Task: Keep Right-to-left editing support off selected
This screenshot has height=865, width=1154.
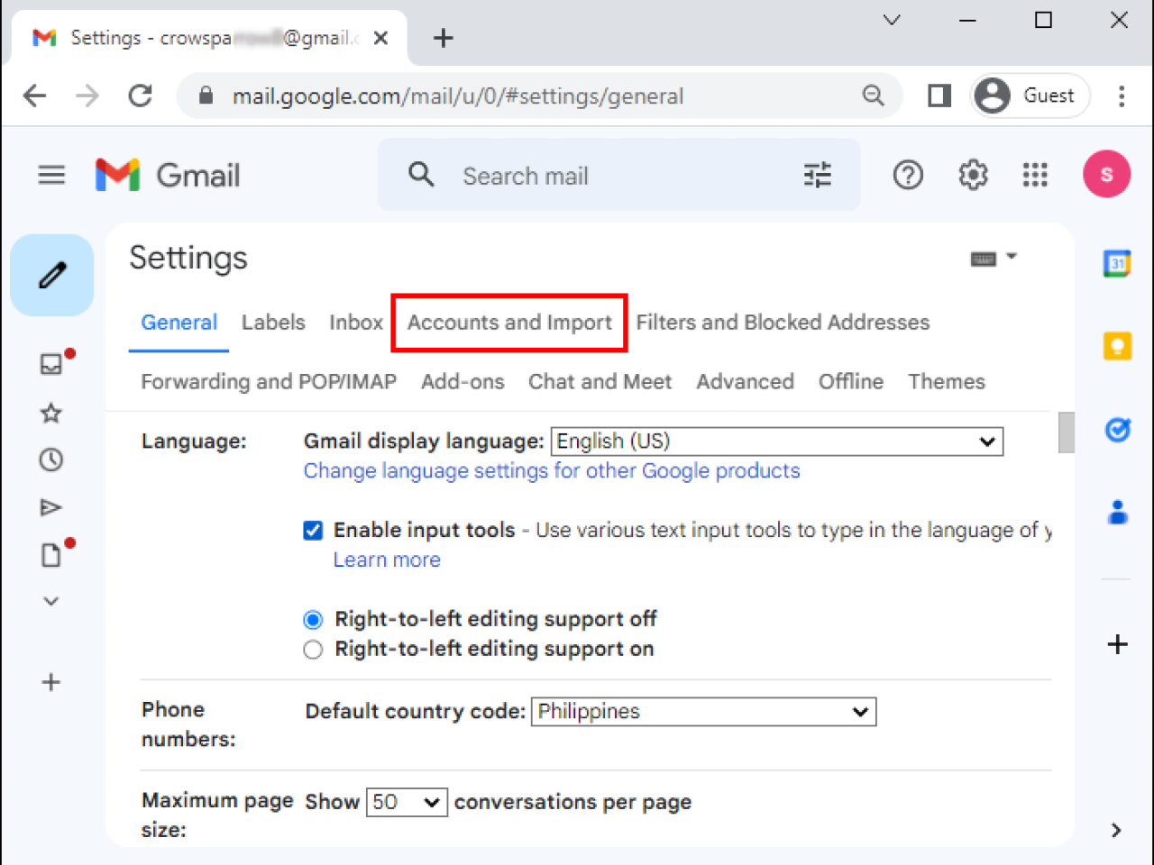Action: pyautogui.click(x=313, y=620)
